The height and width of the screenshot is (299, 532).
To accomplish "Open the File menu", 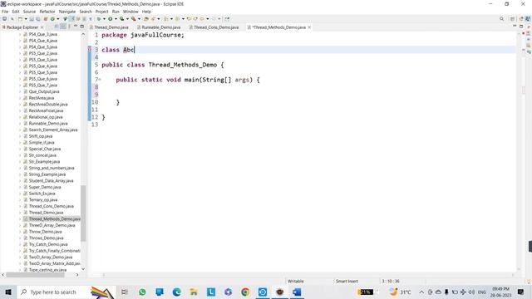I will point(5,12).
